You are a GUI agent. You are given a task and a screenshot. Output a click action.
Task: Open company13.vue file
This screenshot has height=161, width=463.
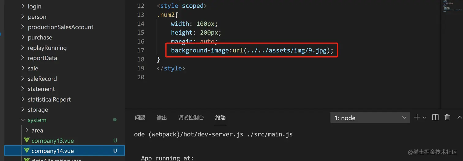[x=52, y=141]
